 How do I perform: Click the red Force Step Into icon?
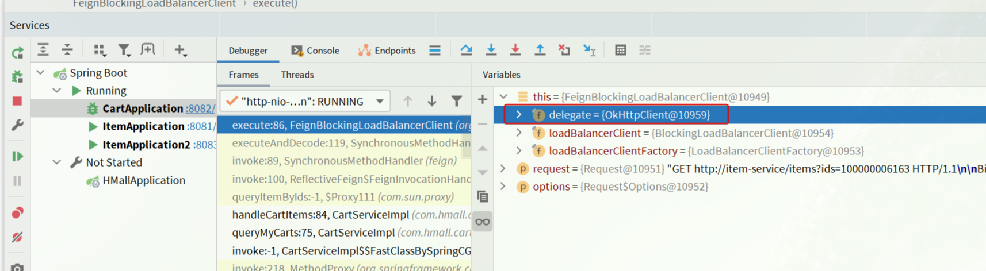tap(515, 51)
